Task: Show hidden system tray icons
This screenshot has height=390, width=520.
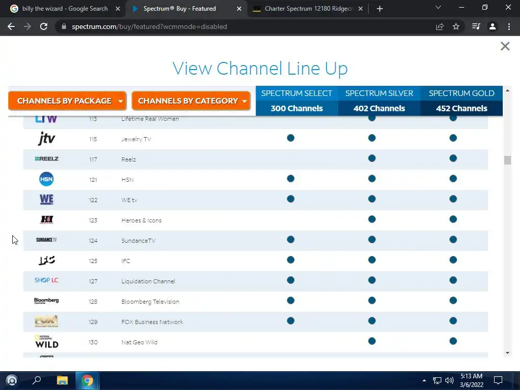Action: [x=424, y=380]
